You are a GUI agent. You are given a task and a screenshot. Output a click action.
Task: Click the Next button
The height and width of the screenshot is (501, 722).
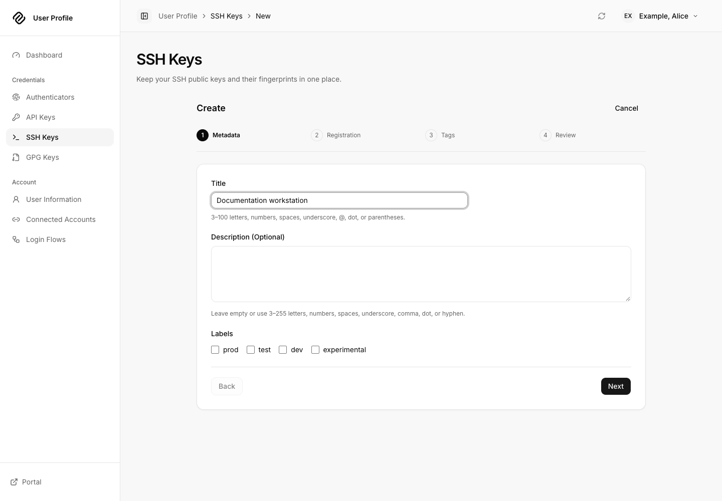[x=616, y=386]
